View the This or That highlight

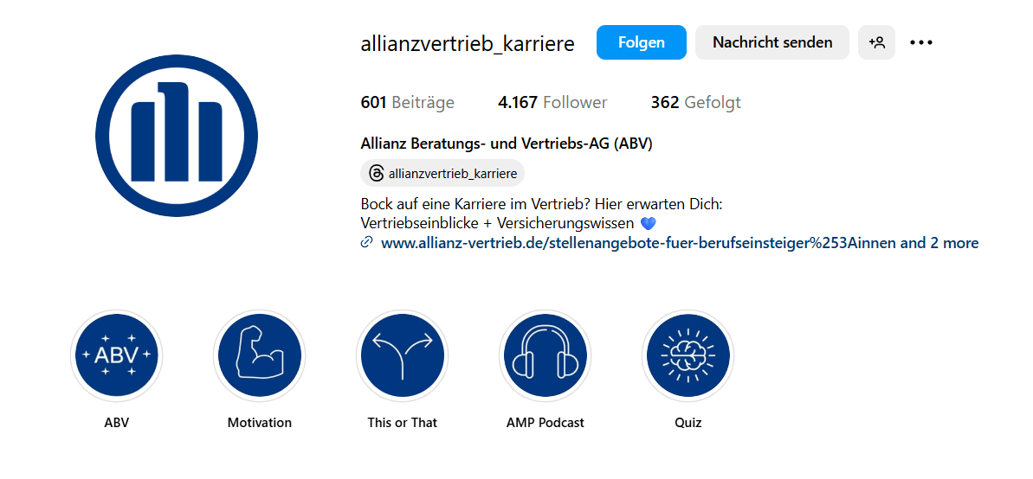[x=402, y=355]
